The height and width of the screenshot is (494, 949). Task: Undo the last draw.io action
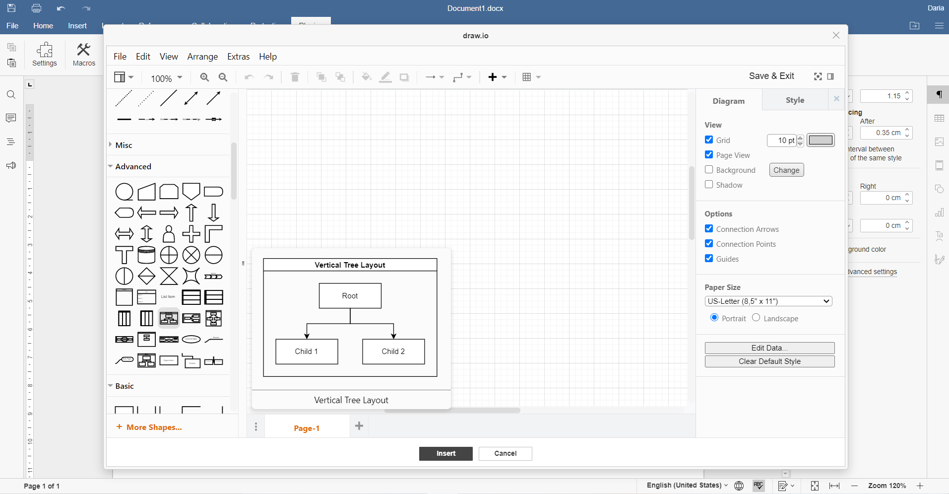249,77
